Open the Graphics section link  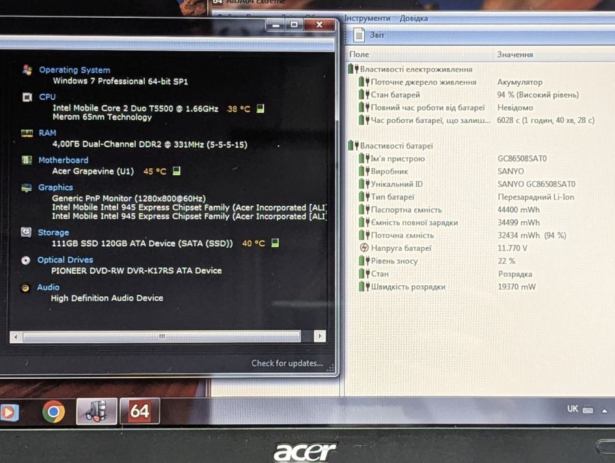click(55, 187)
